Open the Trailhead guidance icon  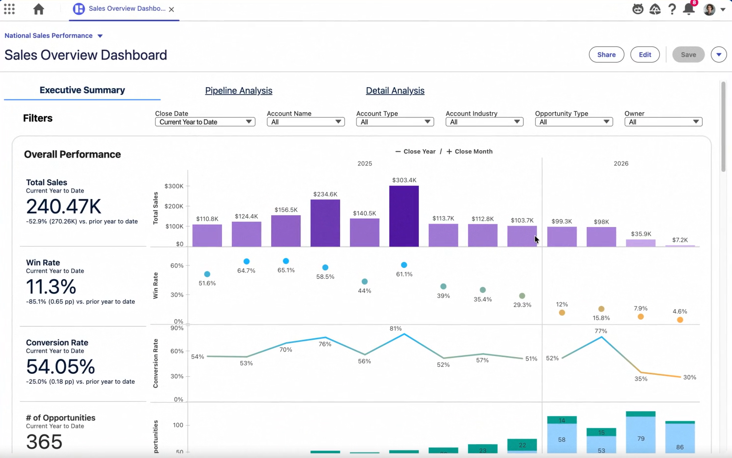coord(655,9)
